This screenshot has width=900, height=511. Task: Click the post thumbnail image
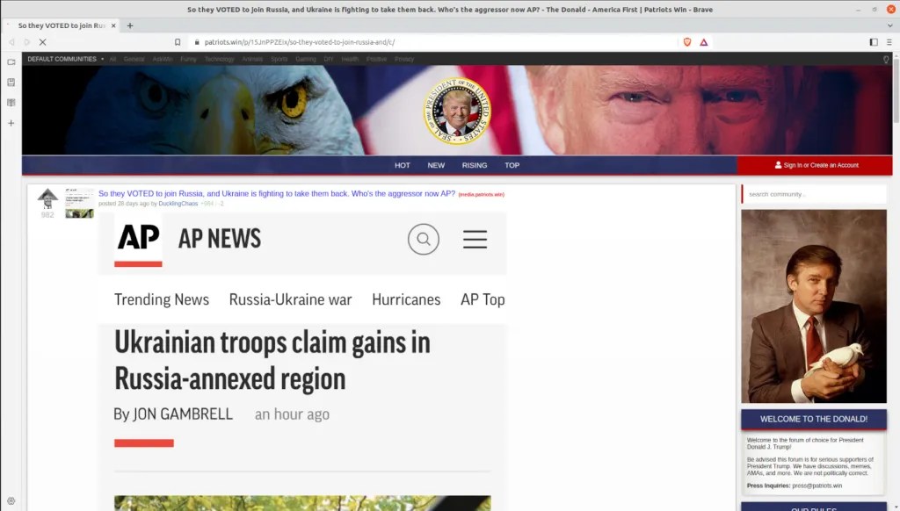[79, 203]
